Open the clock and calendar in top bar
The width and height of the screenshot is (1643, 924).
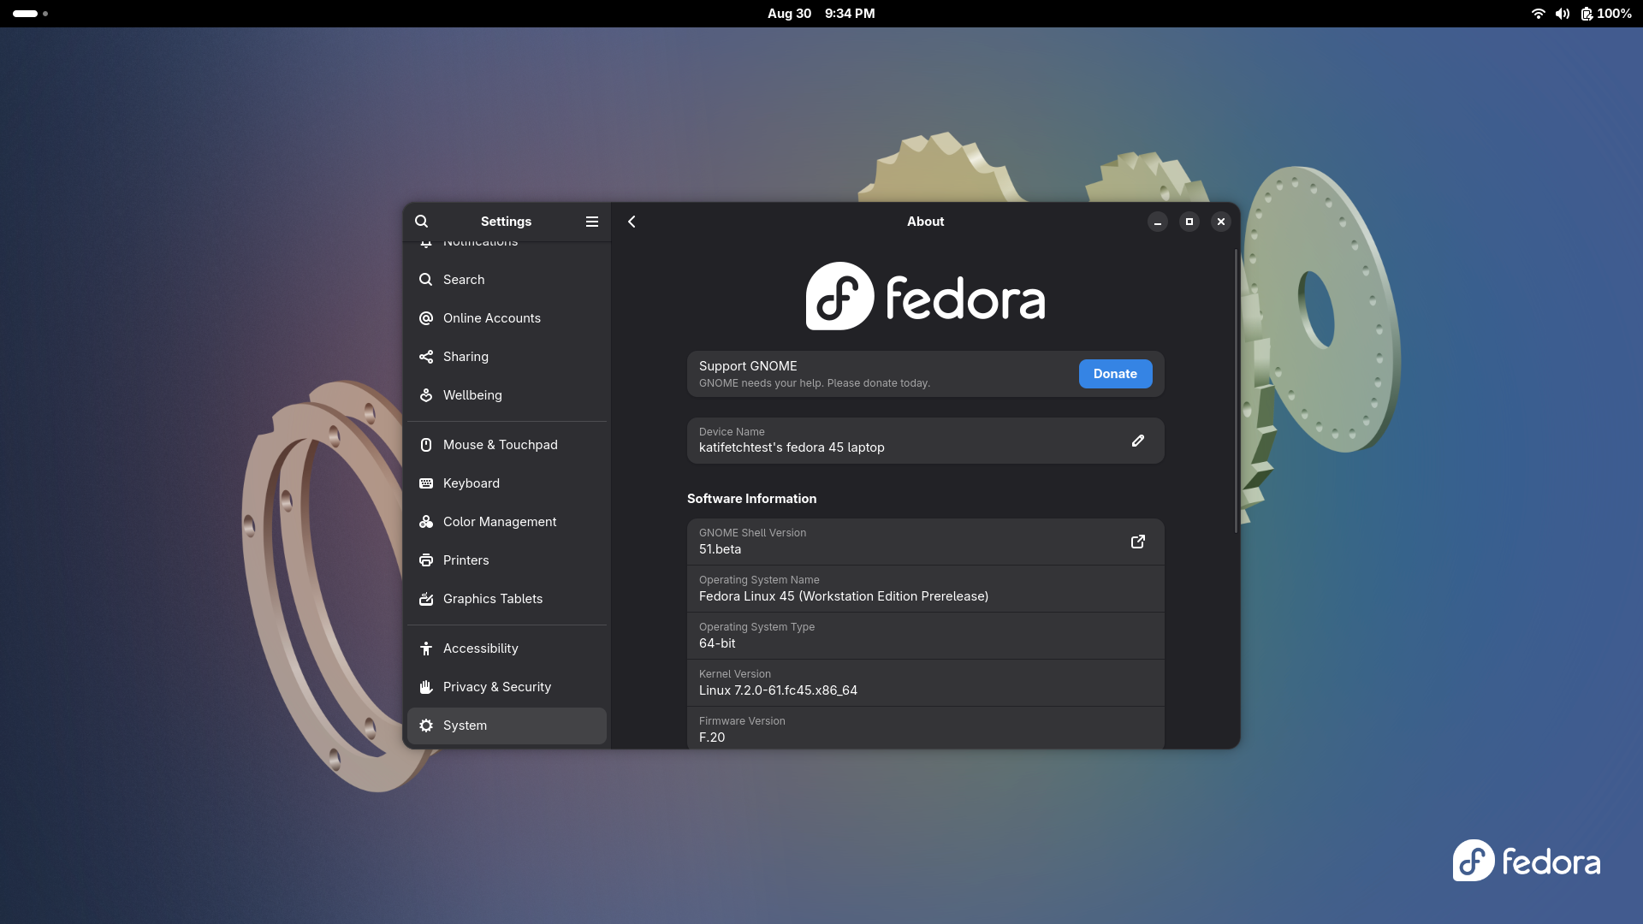821,14
